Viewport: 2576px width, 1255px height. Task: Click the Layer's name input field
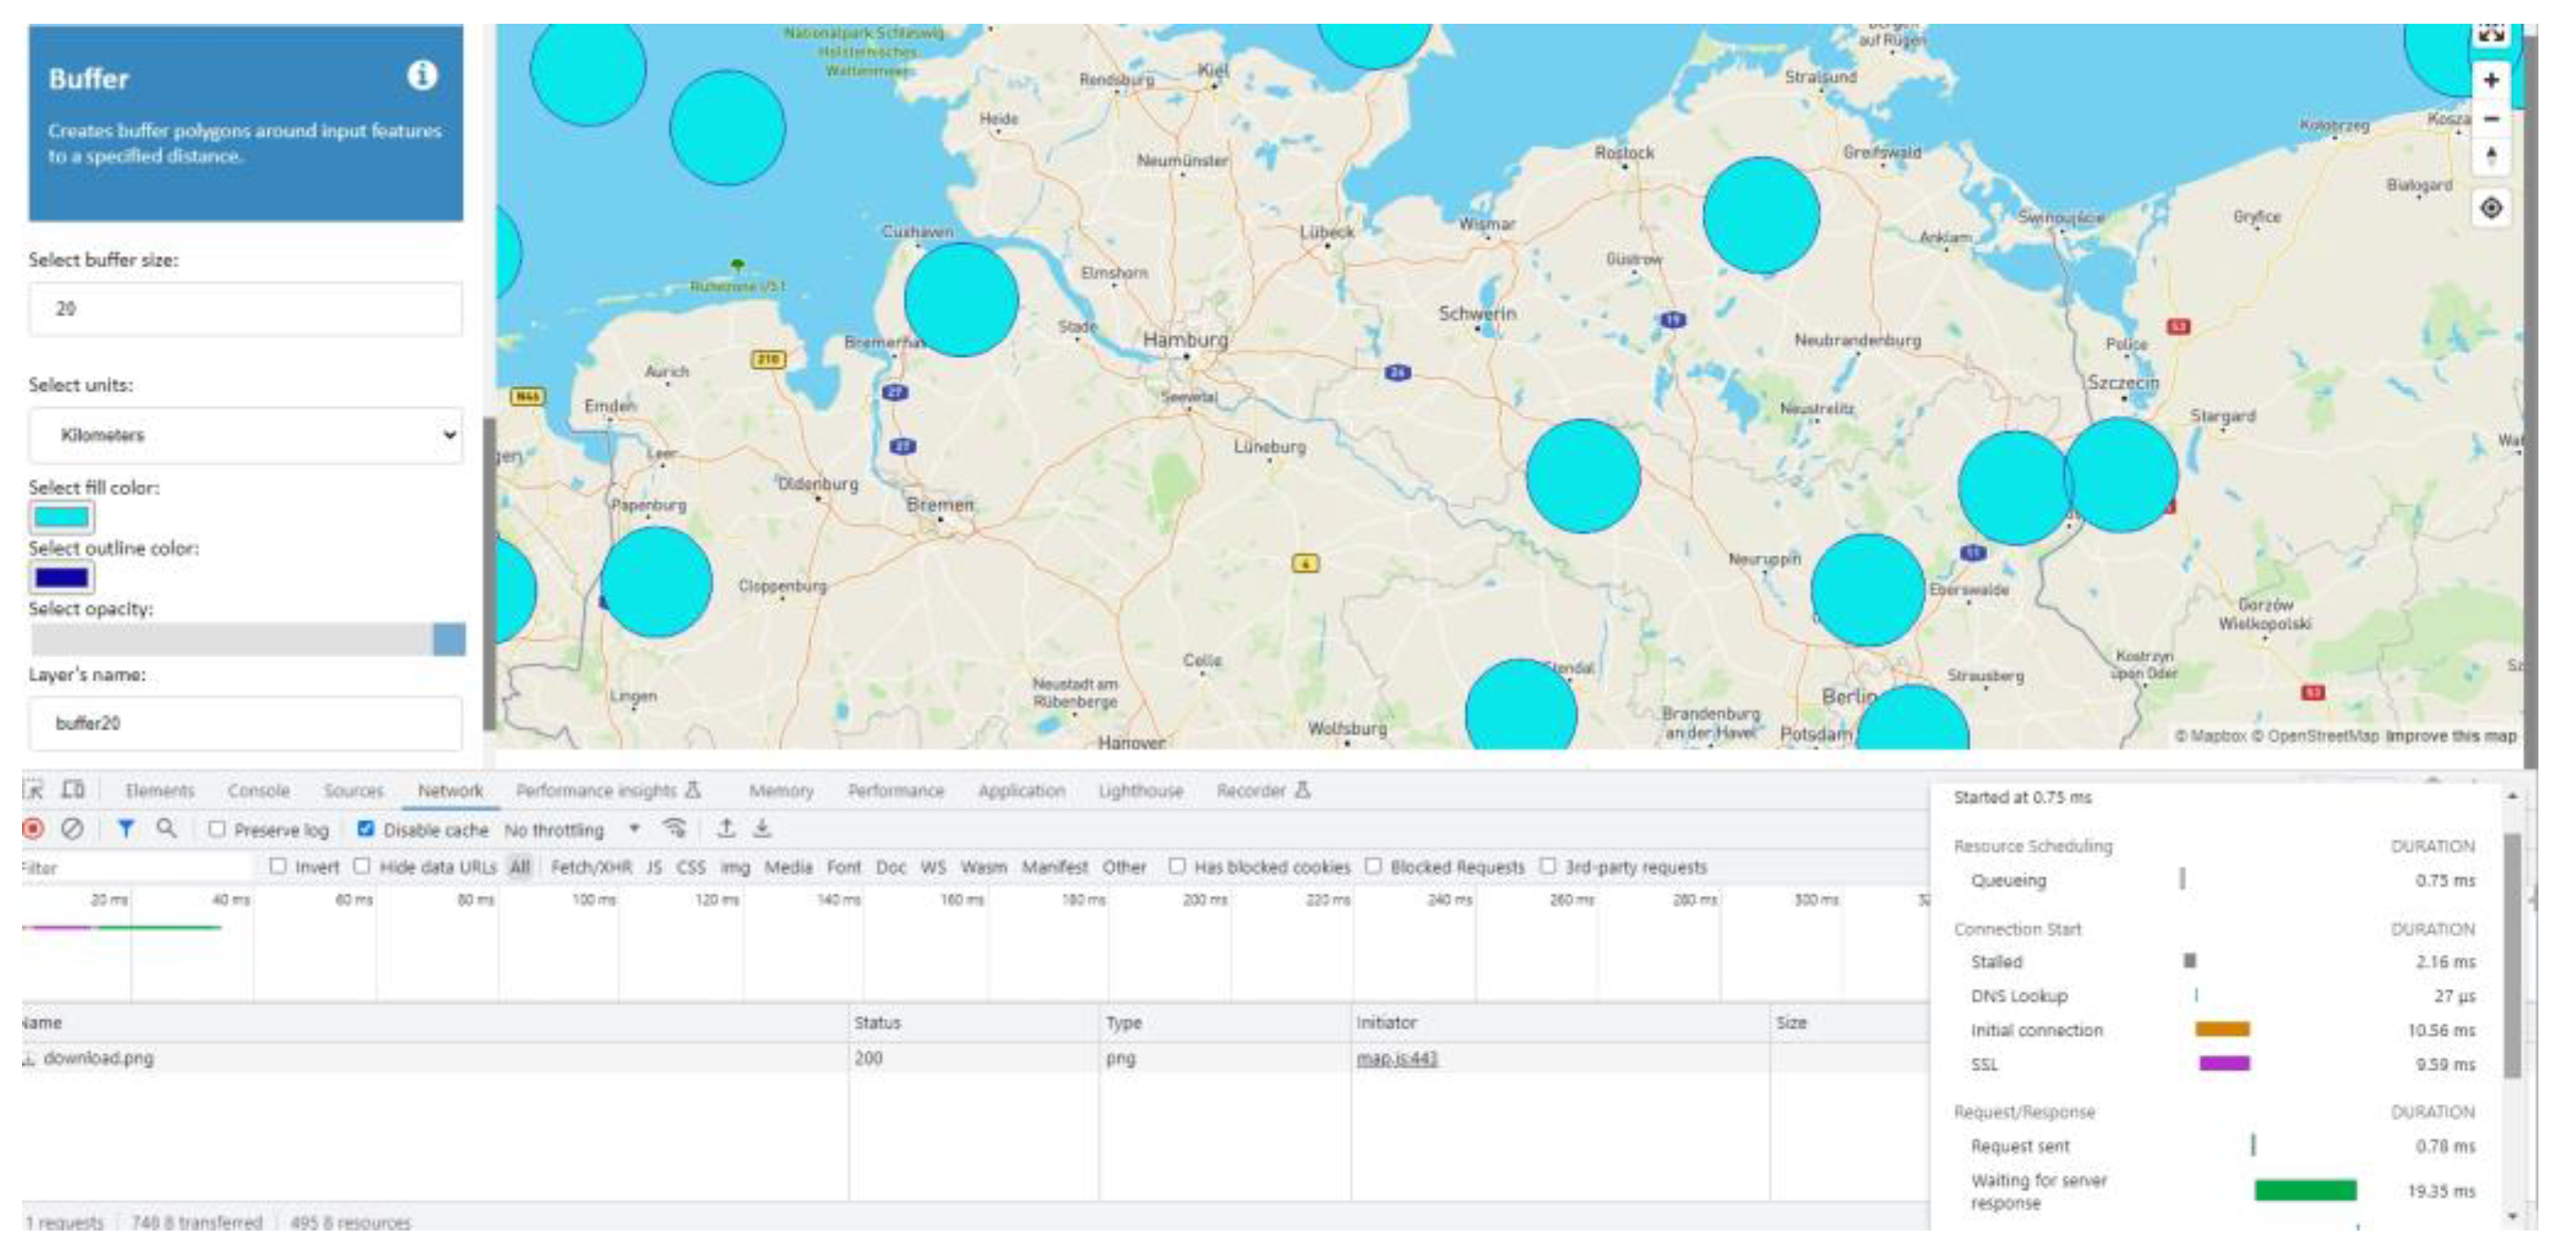pyautogui.click(x=245, y=724)
